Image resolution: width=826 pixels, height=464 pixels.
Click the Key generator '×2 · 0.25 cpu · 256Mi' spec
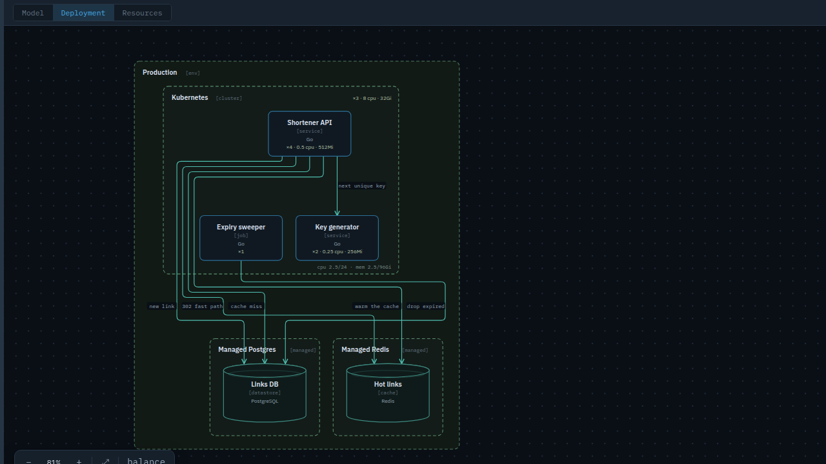coord(337,251)
